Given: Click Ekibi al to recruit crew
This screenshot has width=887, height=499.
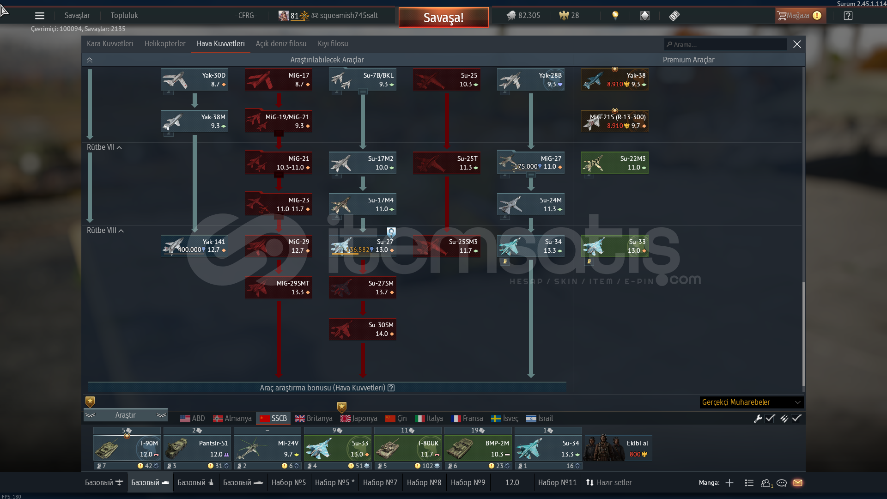Looking at the screenshot, I should 618,448.
